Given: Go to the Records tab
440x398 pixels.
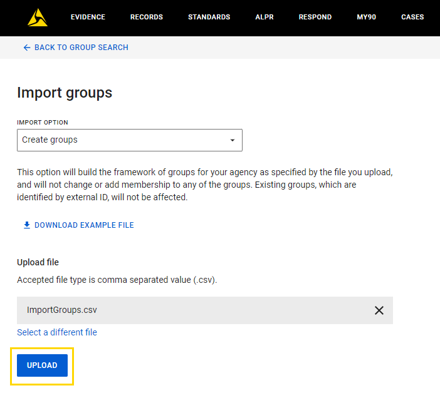Looking at the screenshot, I should [147, 17].
